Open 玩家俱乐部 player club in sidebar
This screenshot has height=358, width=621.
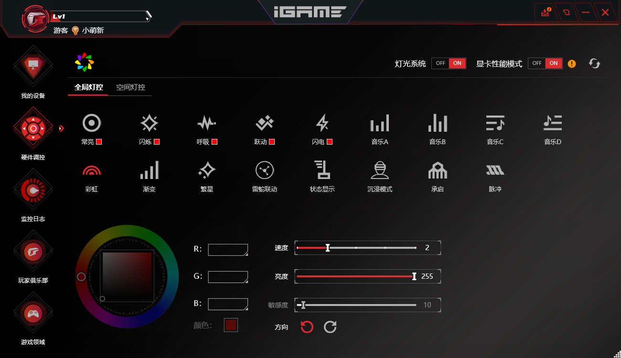point(33,257)
